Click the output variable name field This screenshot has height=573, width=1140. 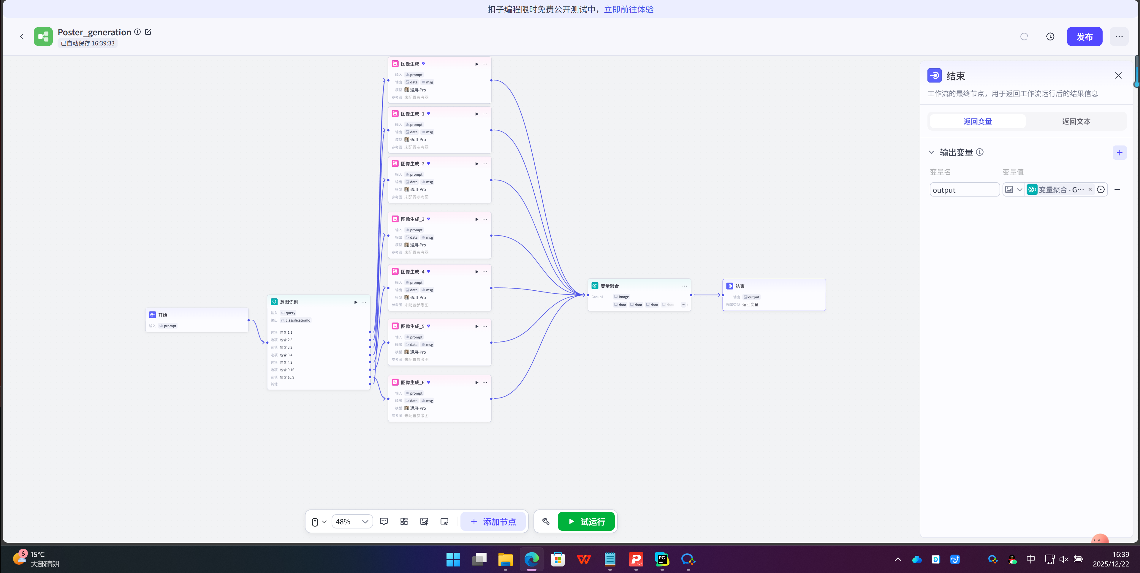coord(964,190)
